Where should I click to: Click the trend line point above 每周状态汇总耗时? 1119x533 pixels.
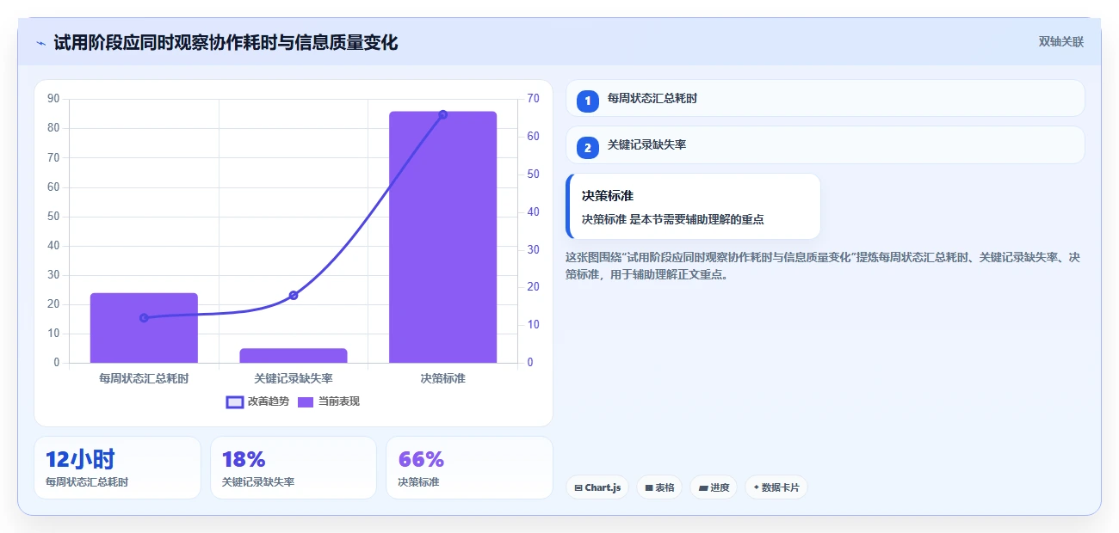tap(144, 318)
